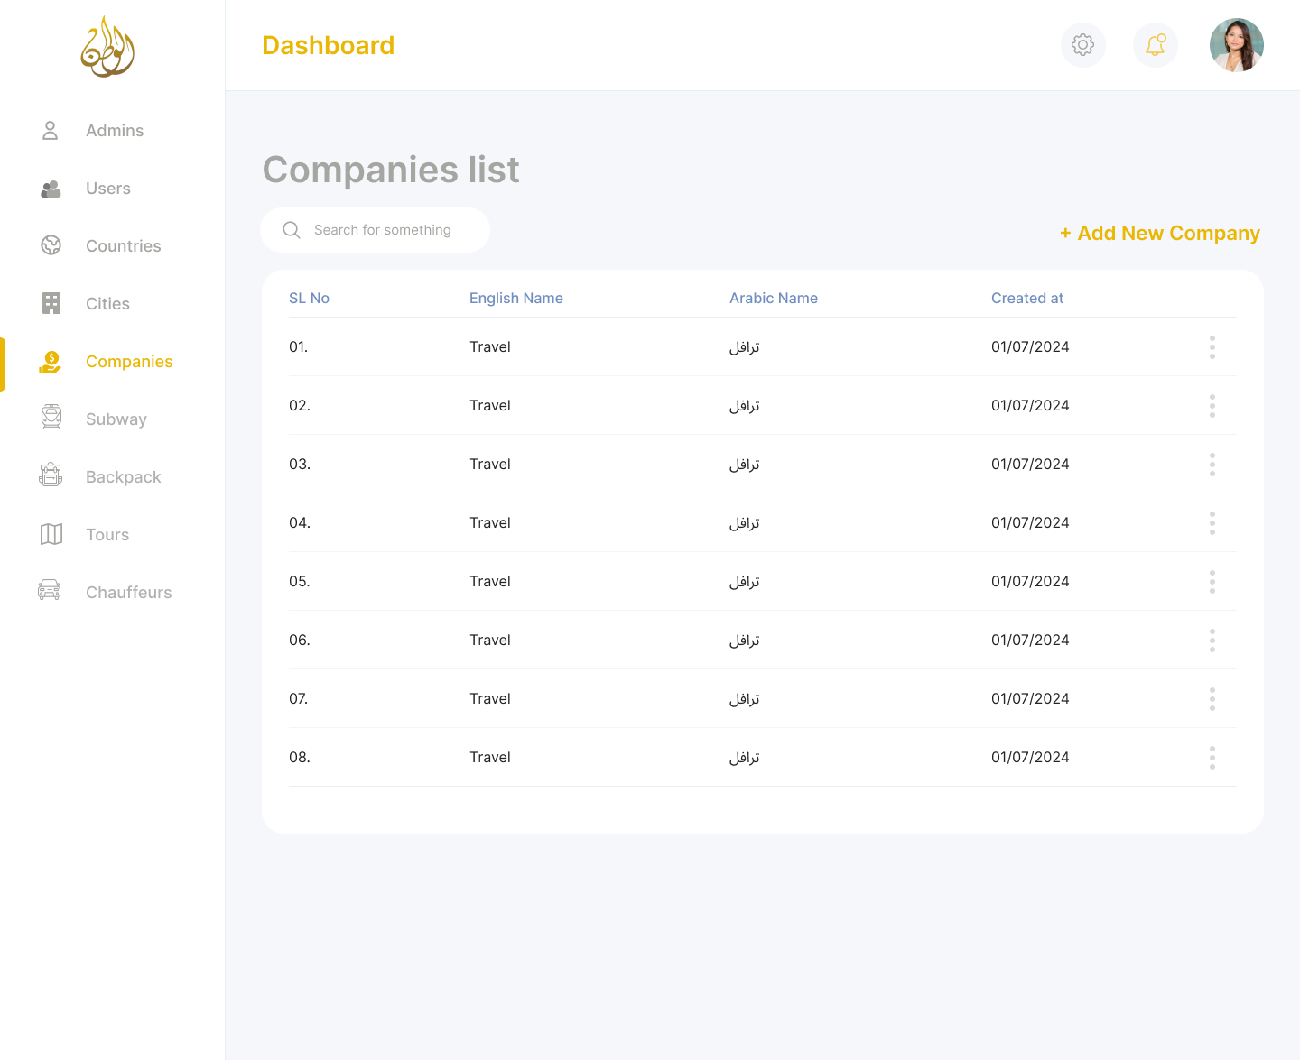Click Add New Company link
Viewport: 1300px width, 1060px height.
coord(1160,233)
